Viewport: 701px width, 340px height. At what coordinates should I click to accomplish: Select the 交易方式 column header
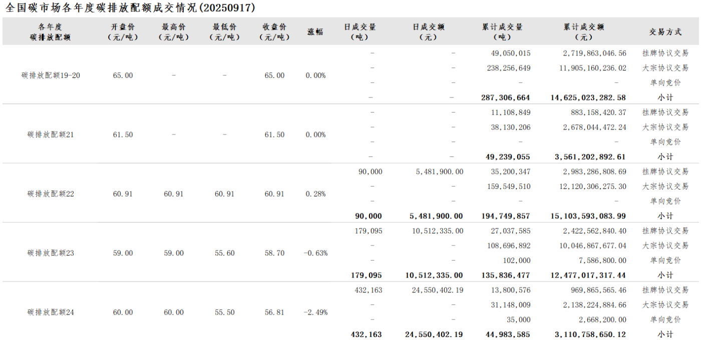pyautogui.click(x=665, y=31)
